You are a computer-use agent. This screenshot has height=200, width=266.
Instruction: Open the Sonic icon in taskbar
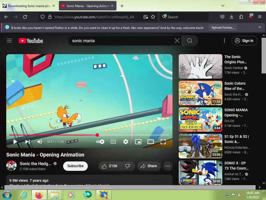point(104,195)
